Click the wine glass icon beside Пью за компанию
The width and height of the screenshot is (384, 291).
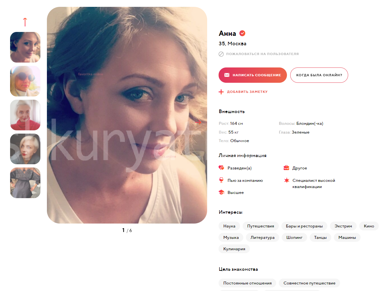[x=221, y=180]
